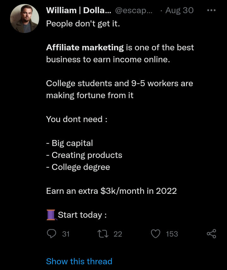Open the "William | Dolla..." display name
This screenshot has height=270, width=227.
pos(78,10)
